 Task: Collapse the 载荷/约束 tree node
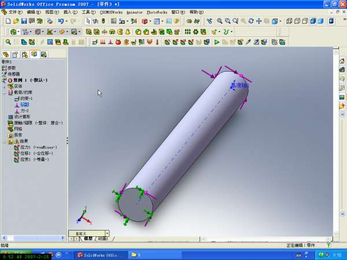point(4,92)
